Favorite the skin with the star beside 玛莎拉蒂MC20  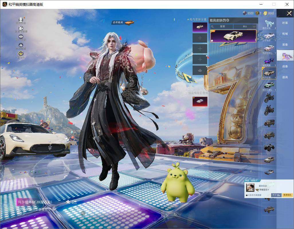coord(68,202)
